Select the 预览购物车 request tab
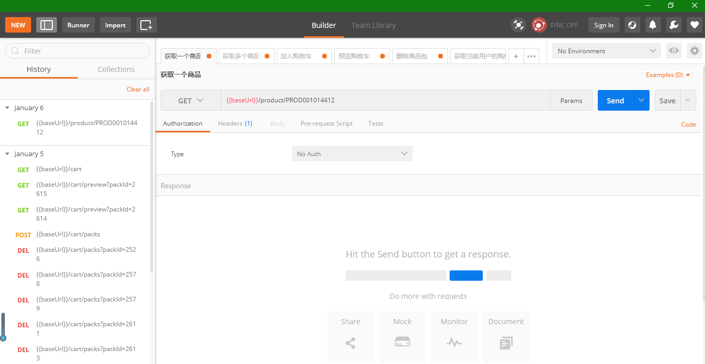705x364 pixels. click(362, 56)
